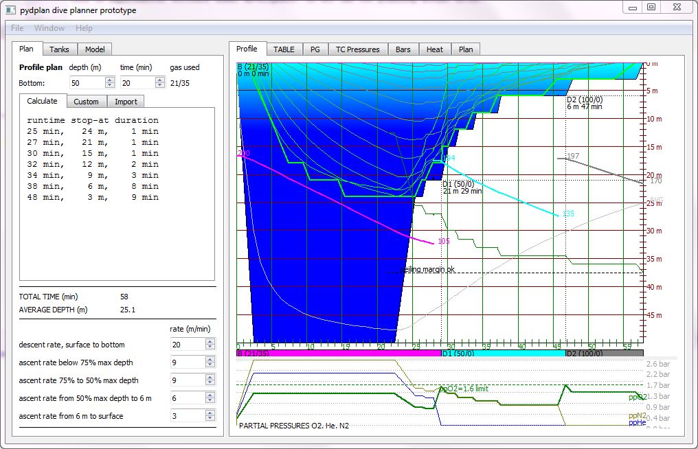This screenshot has height=449, width=698.
Task: Show the Heat tab
Action: pyautogui.click(x=434, y=49)
